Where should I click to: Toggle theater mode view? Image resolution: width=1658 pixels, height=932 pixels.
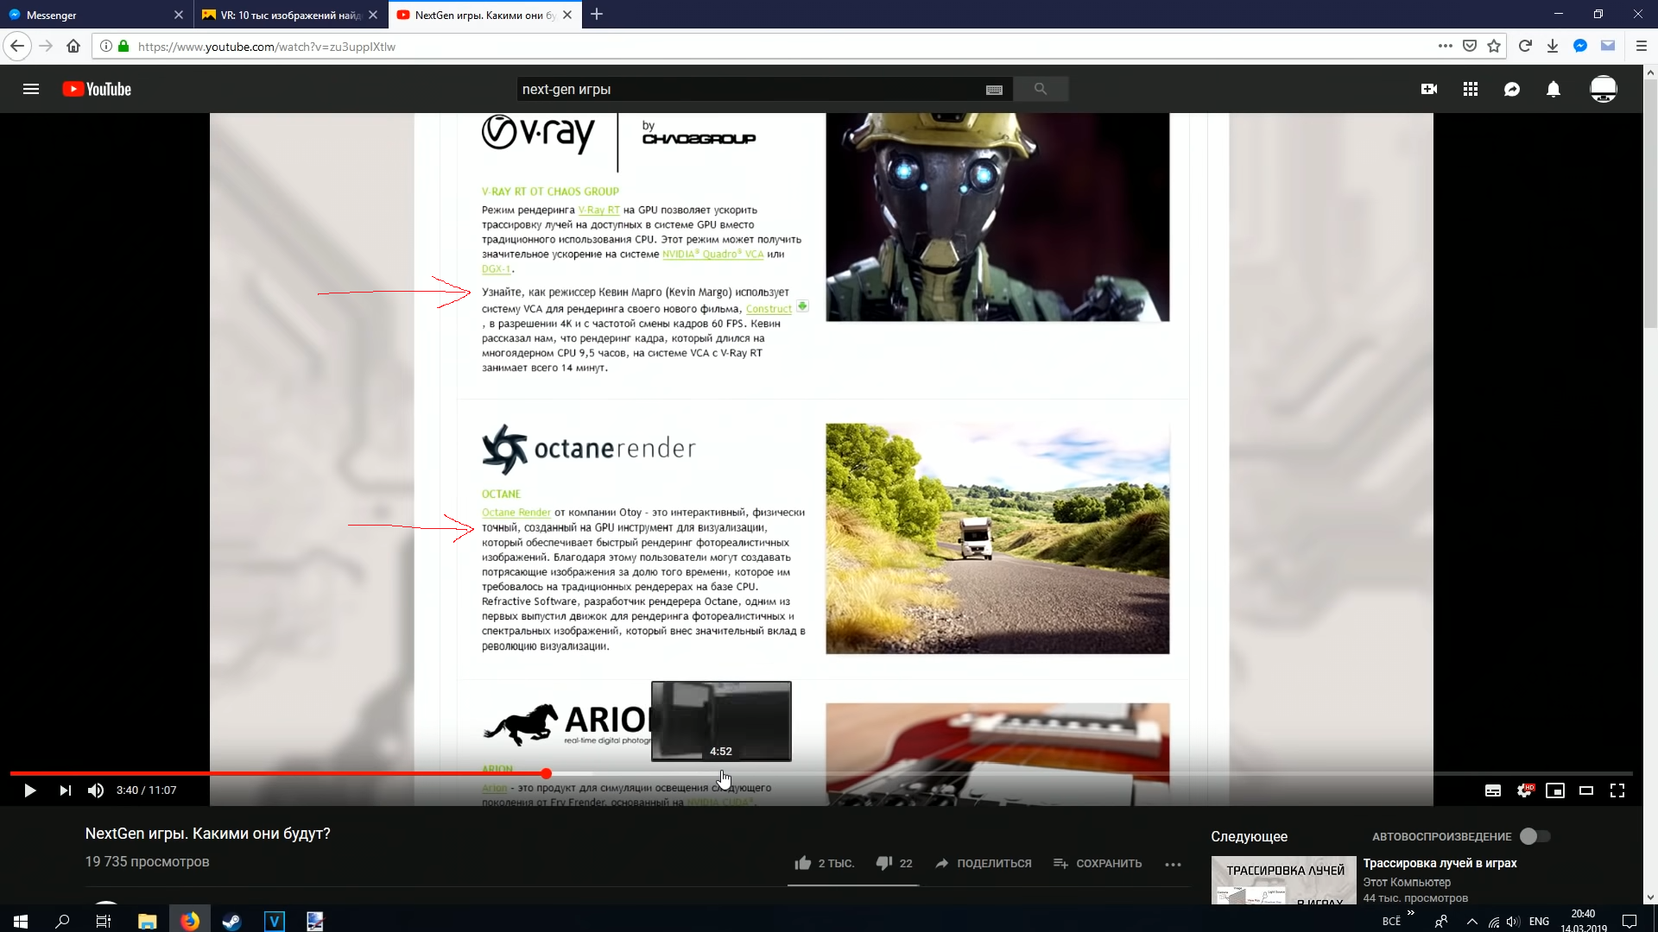1586,790
